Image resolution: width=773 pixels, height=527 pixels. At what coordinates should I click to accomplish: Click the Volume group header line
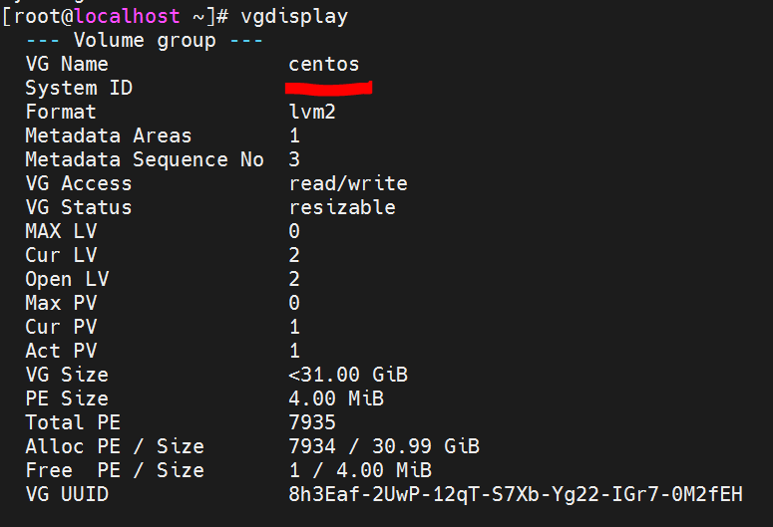pyautogui.click(x=144, y=41)
